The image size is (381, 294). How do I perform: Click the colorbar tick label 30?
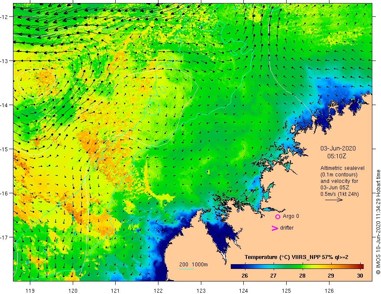pos(360,275)
